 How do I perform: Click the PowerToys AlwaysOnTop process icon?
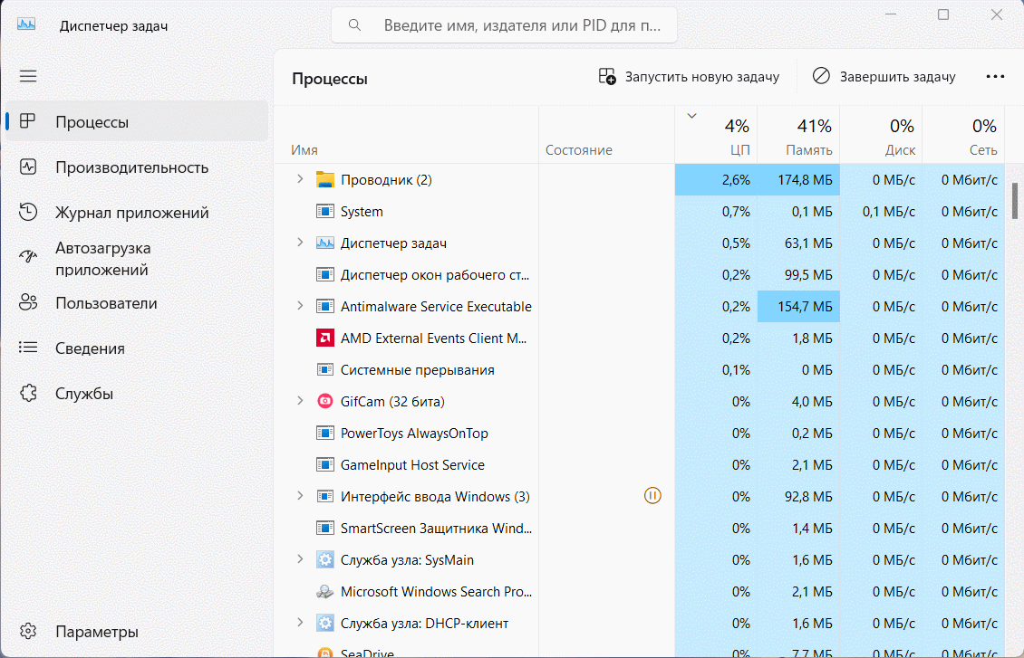tap(325, 433)
